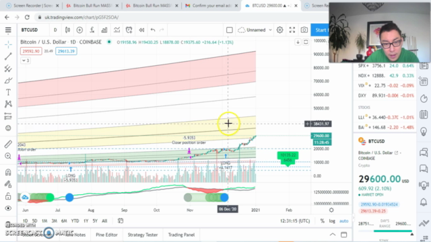Open the financials chart icon
Viewport: 431px width, 242px height.
(x=104, y=30)
